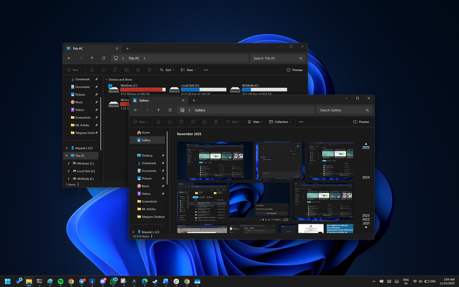Switch to the This PC tab
This screenshot has height=287, width=459.
click(x=78, y=48)
